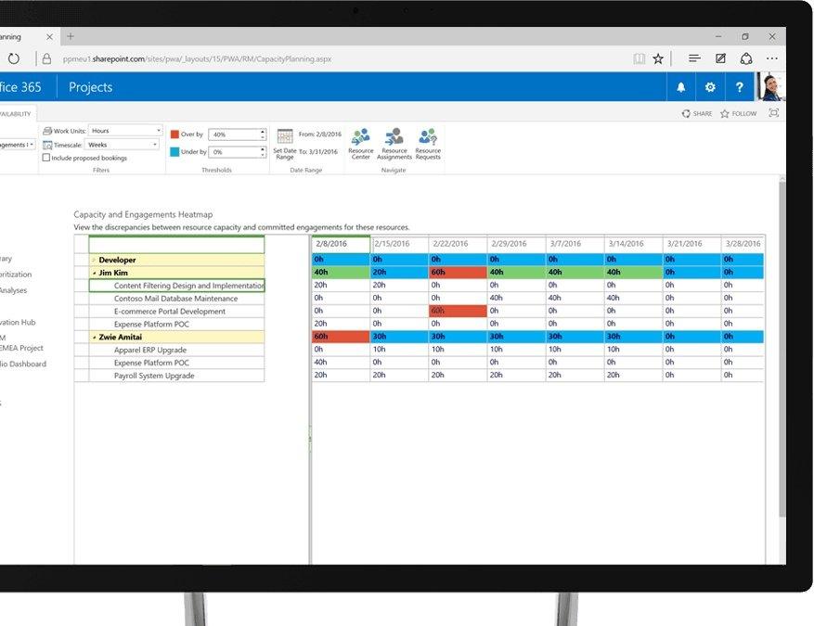Open the Set Date Range calendar
The width and height of the screenshot is (814, 626).
click(285, 134)
